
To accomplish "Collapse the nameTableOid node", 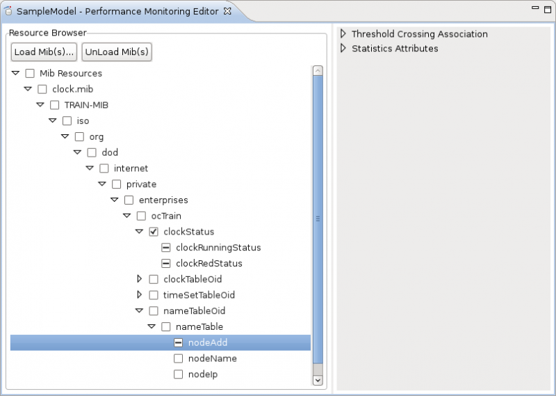I will [140, 310].
